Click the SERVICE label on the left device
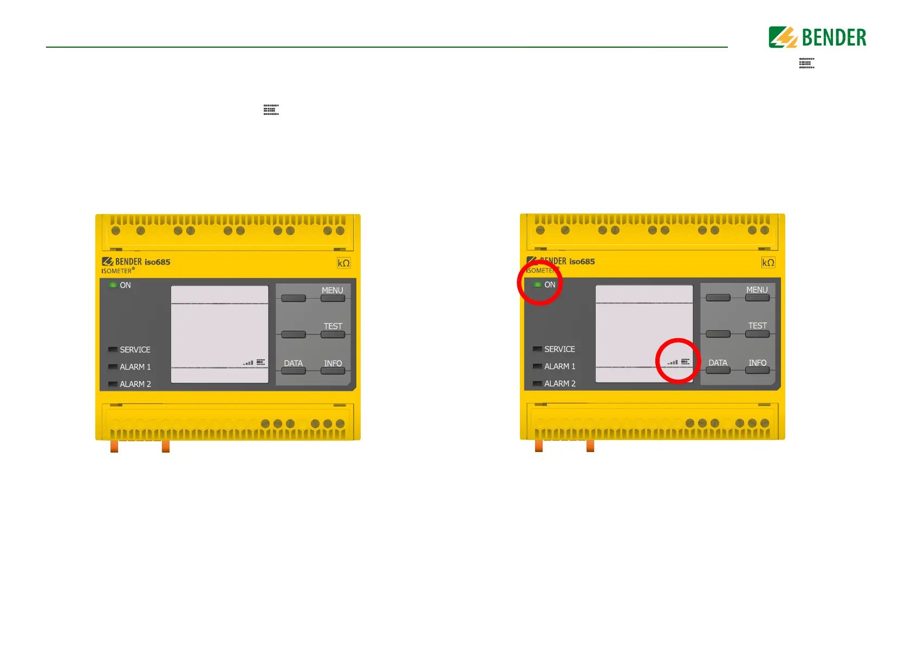This screenshot has height=645, width=912. click(135, 350)
